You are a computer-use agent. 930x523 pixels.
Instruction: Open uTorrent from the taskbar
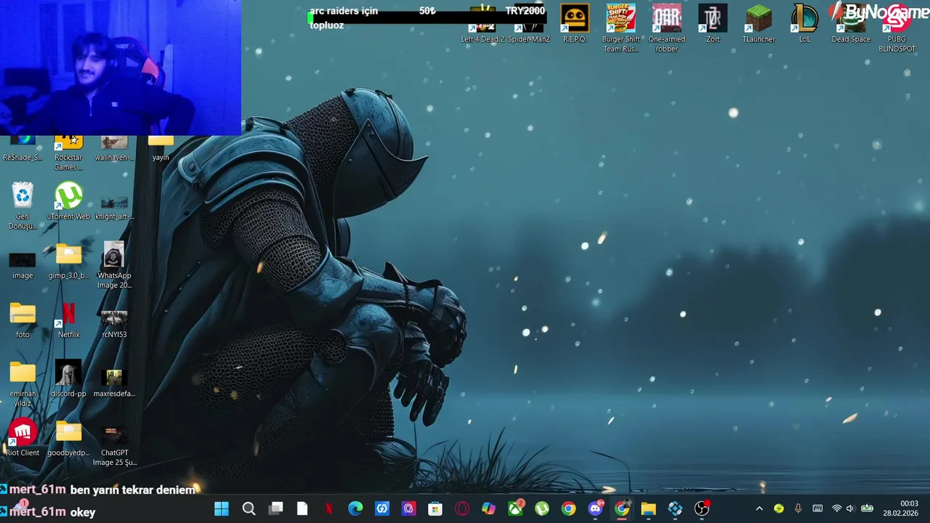pyautogui.click(x=542, y=508)
